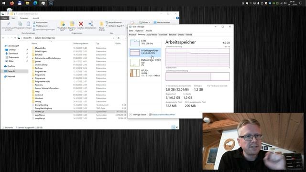This screenshot has width=306, height=172.
Task: Refresh the Explorer address bar
Action: pos(118,38)
